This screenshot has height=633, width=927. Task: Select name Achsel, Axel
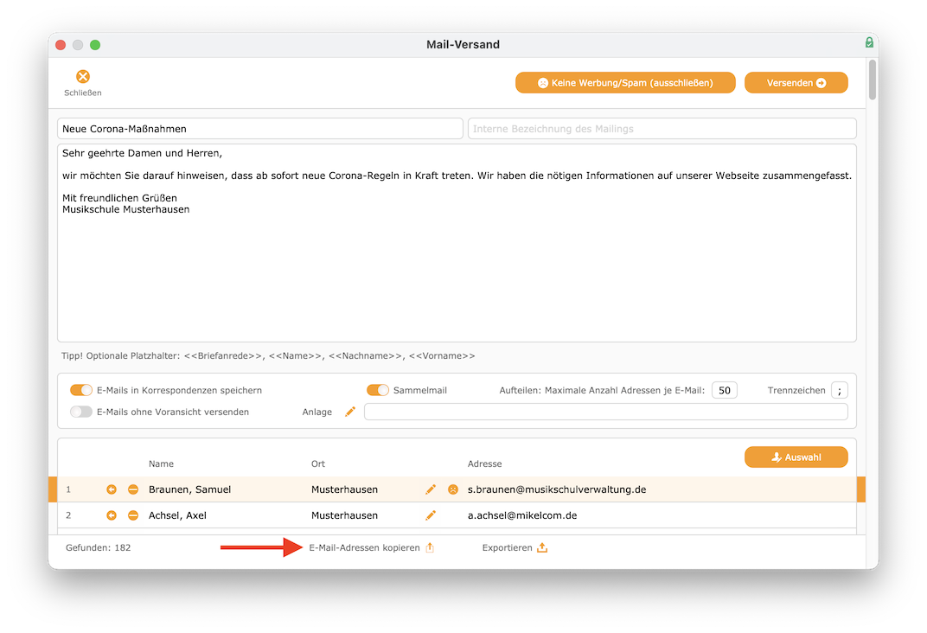177,515
